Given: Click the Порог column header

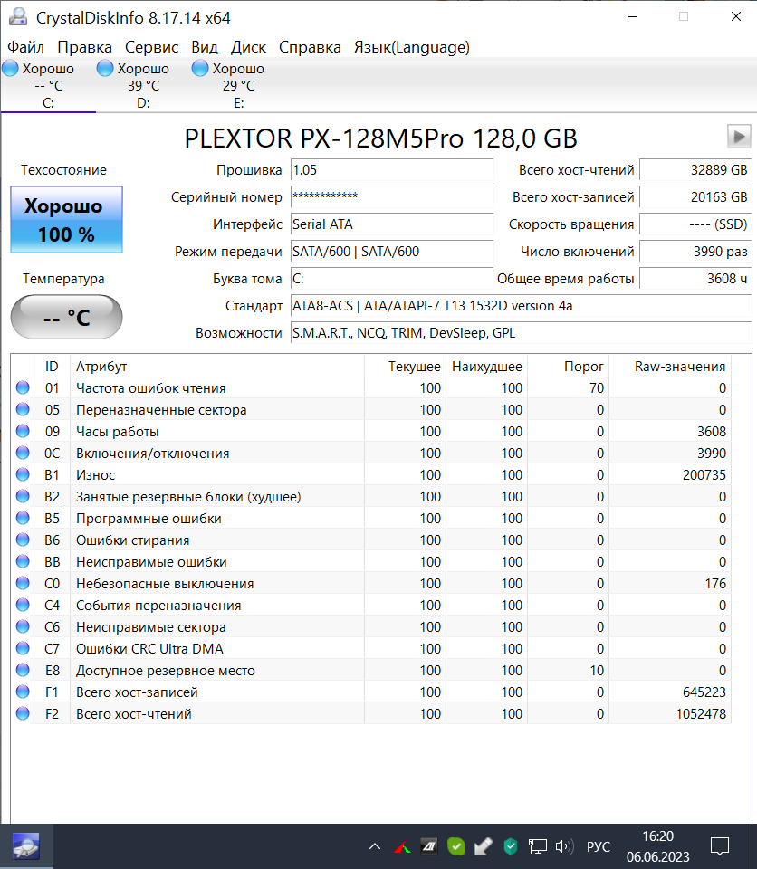Looking at the screenshot, I should (568, 367).
